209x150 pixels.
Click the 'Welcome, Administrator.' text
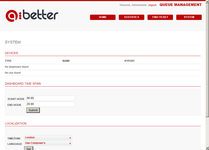133,5
